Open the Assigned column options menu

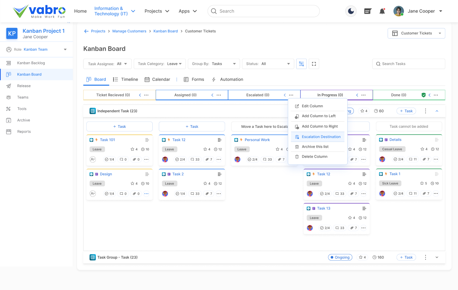pyautogui.click(x=219, y=95)
